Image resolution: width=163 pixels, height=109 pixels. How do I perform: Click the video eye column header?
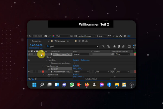pyautogui.click(x=29, y=51)
